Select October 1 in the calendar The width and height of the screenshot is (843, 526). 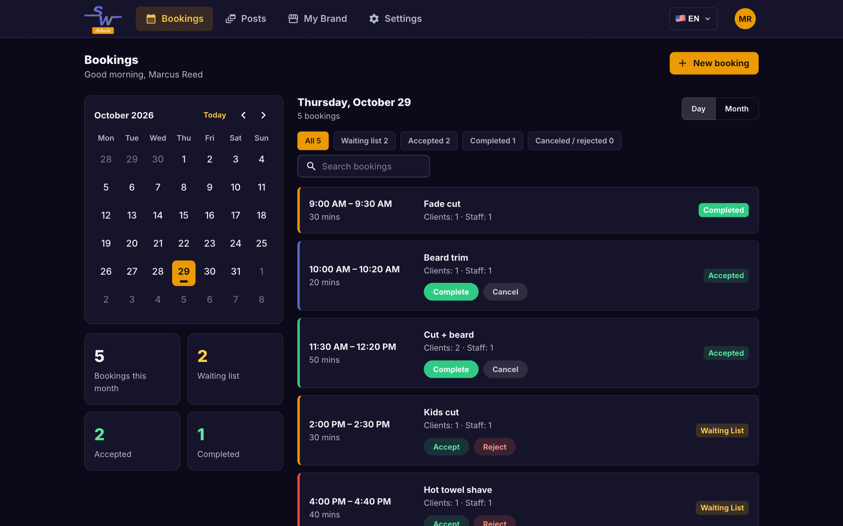click(184, 159)
